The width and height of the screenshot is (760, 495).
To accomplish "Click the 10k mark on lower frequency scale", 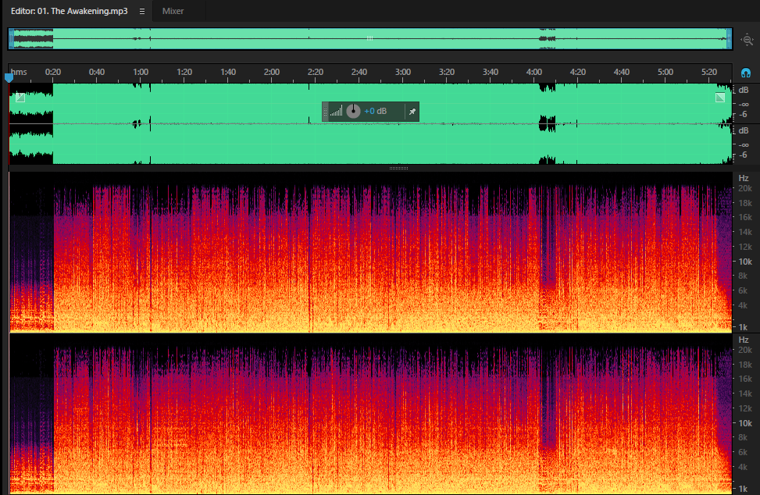I will coord(745,423).
